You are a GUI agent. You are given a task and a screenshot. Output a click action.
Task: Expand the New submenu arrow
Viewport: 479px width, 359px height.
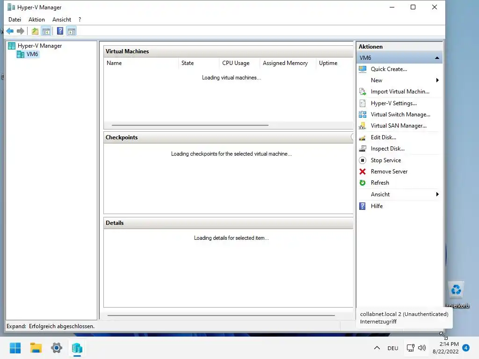(437, 80)
